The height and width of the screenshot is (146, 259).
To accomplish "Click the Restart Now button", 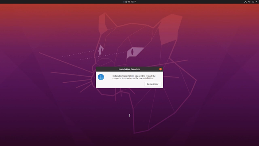I will 153,84.
